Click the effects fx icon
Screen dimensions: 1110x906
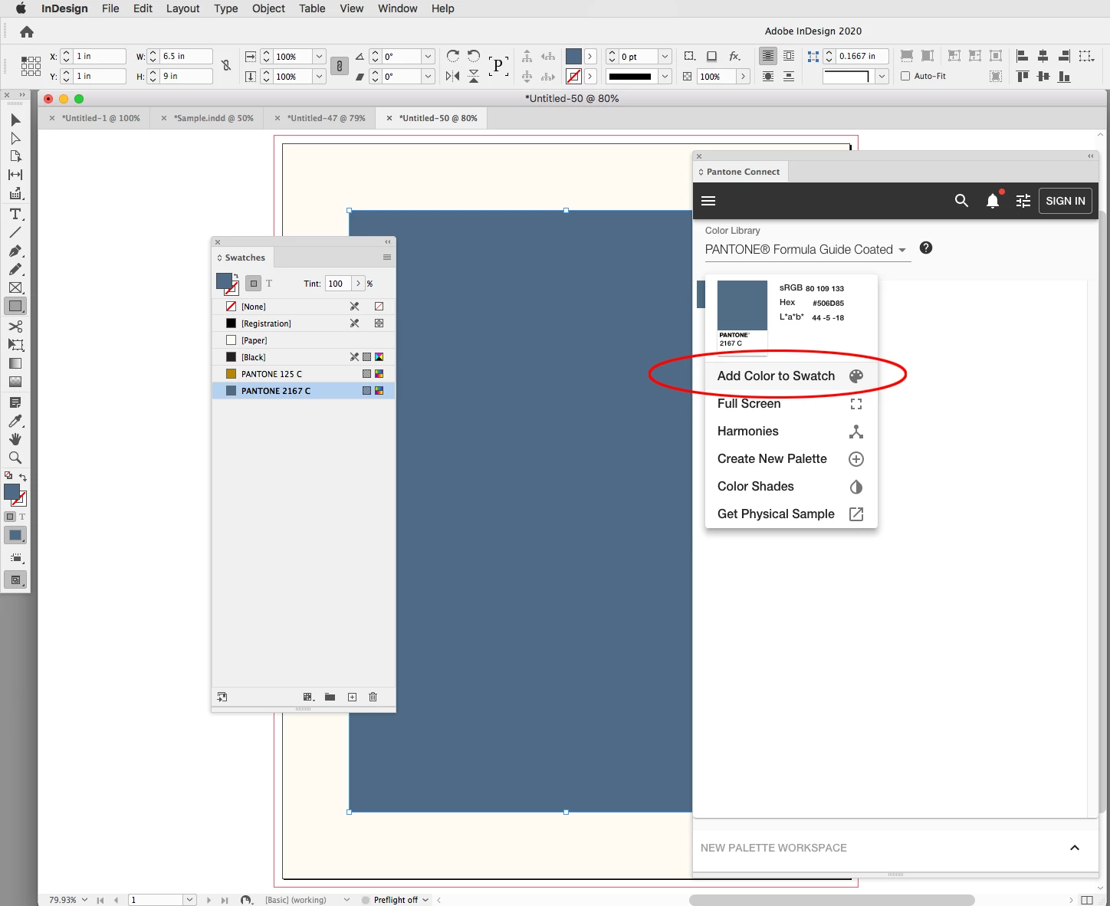(734, 56)
